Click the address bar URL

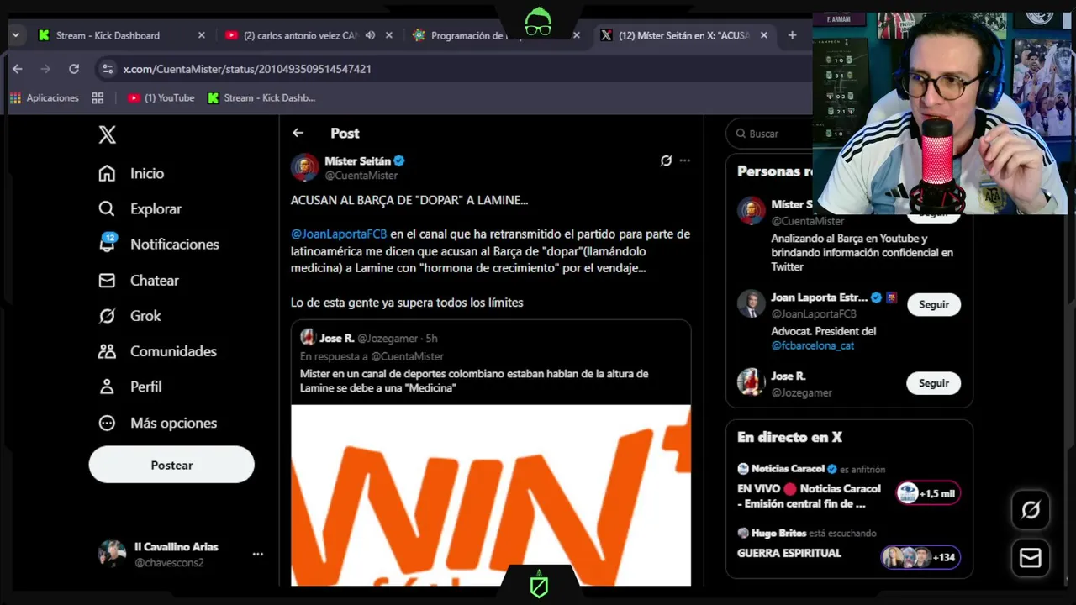[247, 69]
